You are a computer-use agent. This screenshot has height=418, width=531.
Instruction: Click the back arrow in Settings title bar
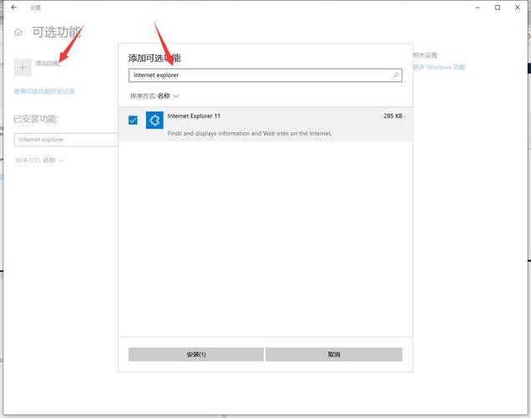(x=14, y=8)
